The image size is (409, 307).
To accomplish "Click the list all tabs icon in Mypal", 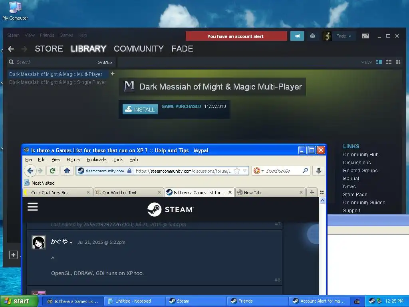I will click(x=322, y=192).
